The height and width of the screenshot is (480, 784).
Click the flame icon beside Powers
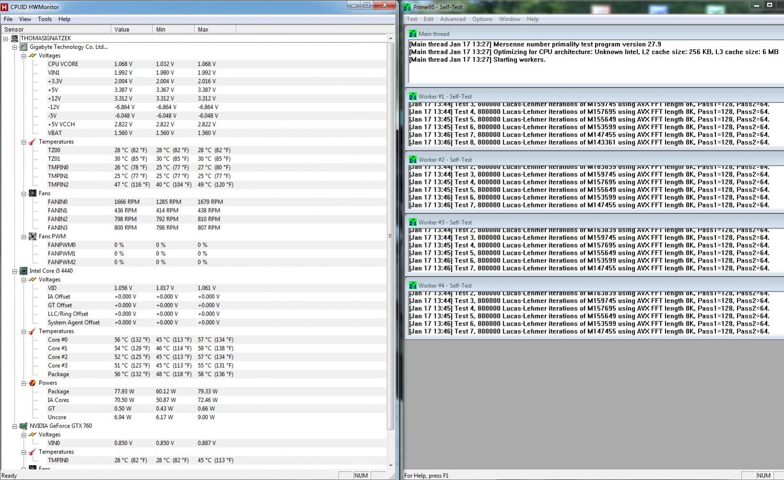pyautogui.click(x=32, y=383)
